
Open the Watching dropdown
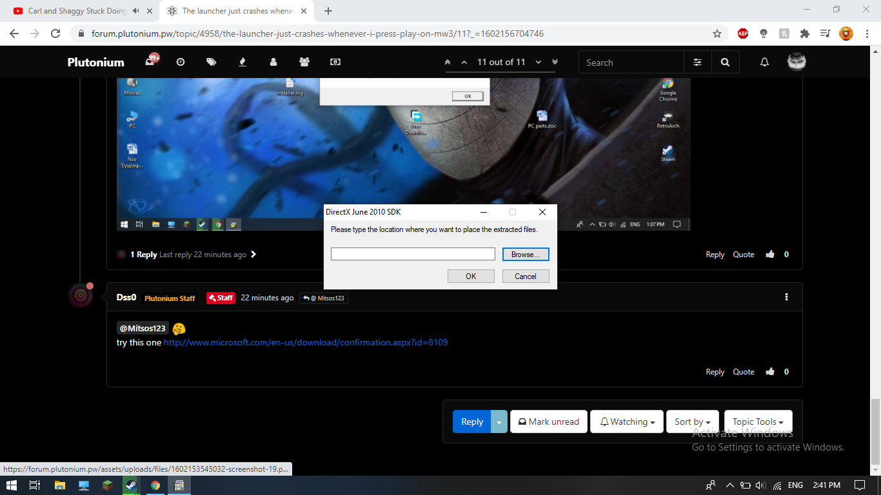coord(628,422)
